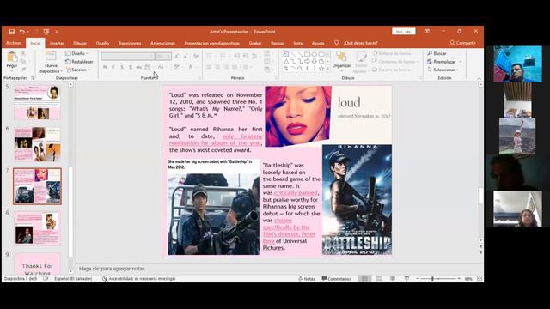Switch to the Insertar tab
Image resolution: width=550 pixels, height=309 pixels.
(x=57, y=44)
